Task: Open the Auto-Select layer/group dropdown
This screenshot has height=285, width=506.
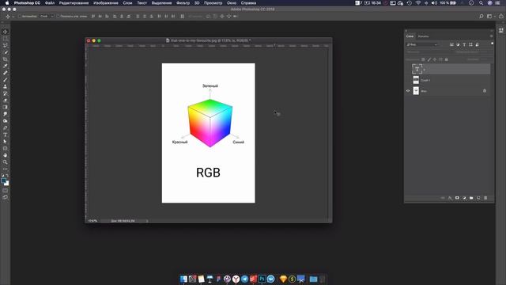Action: click(x=47, y=16)
